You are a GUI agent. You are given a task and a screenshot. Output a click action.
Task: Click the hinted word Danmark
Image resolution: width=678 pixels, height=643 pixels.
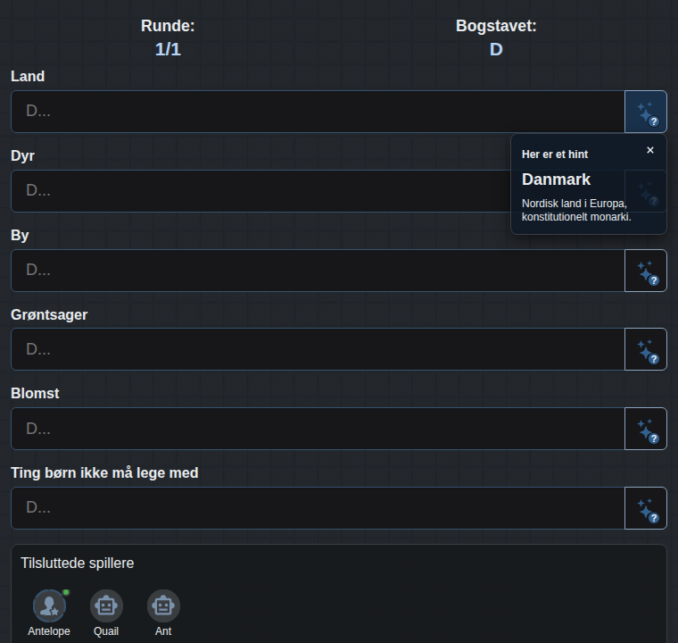(556, 180)
